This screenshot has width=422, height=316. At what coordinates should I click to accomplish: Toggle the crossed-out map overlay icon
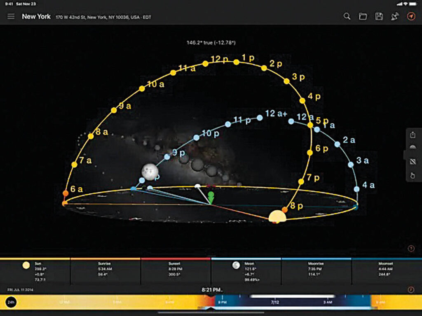tap(413, 162)
